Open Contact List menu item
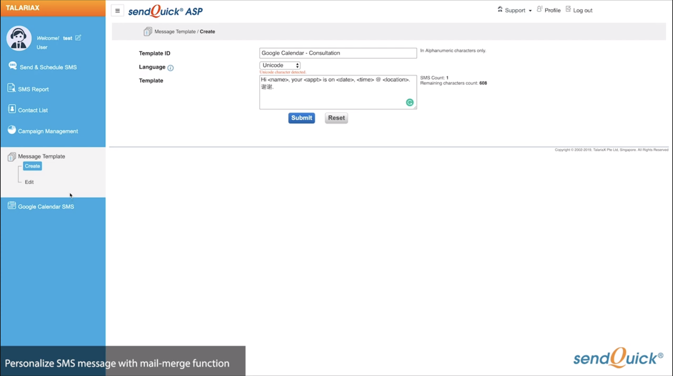The height and width of the screenshot is (376, 673). point(33,110)
